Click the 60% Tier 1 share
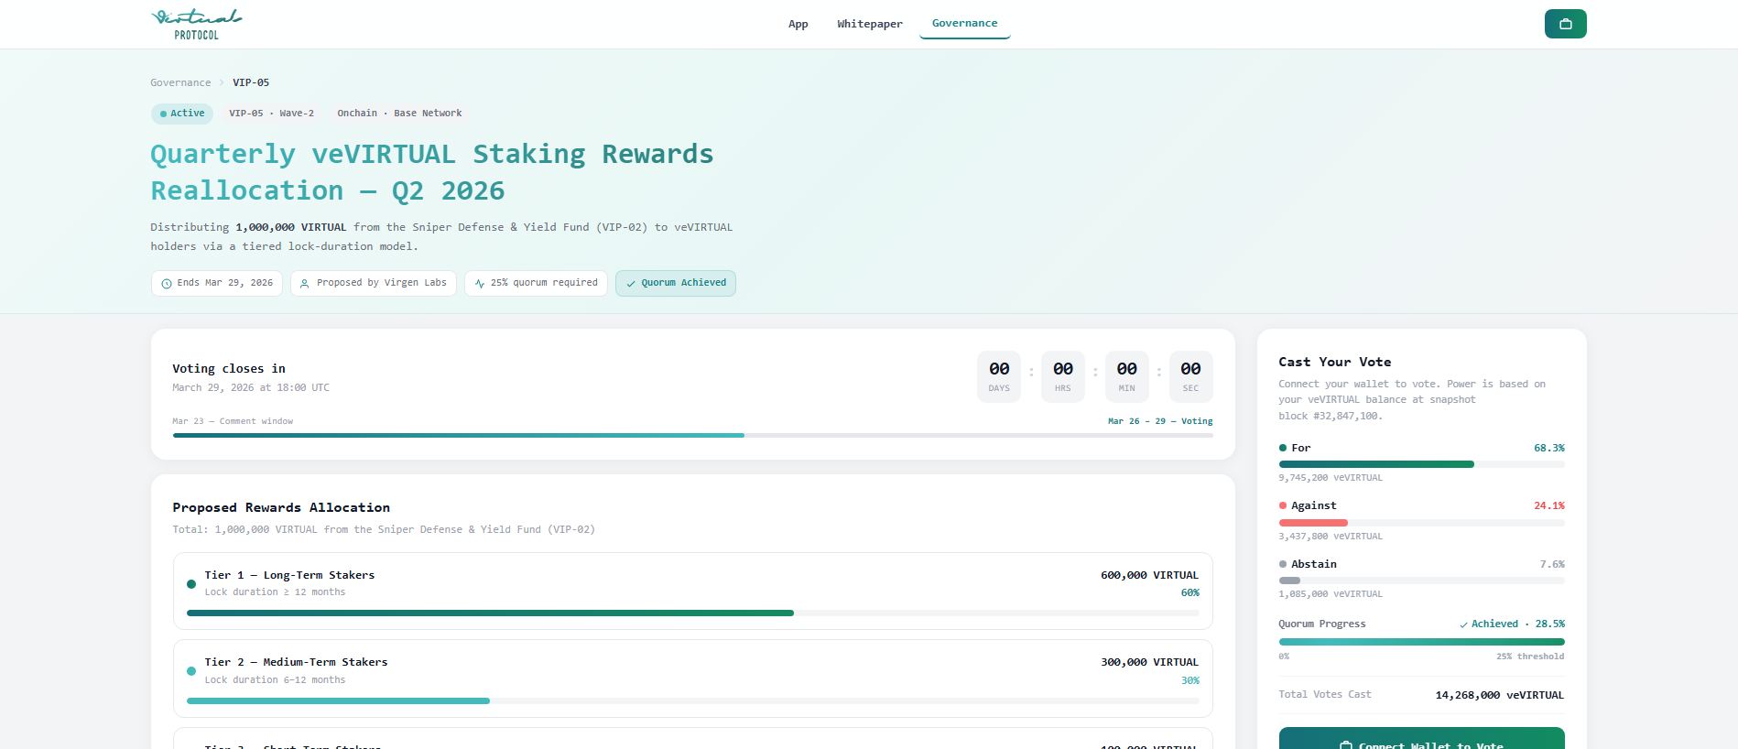 click(1189, 593)
